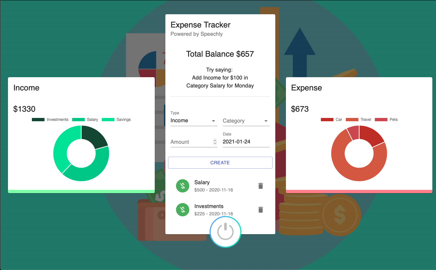Click the Pets slice of Expense donut
Image resolution: width=436 pixels, height=270 pixels.
tap(354, 133)
